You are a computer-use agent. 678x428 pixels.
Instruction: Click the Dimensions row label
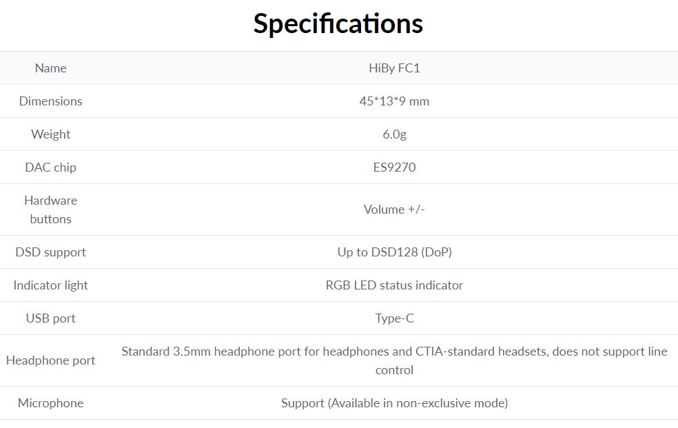50,101
